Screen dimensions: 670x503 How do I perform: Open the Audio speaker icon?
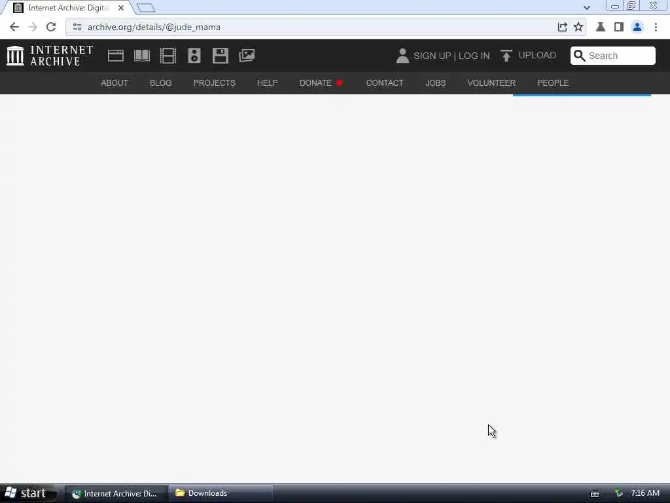tap(194, 56)
